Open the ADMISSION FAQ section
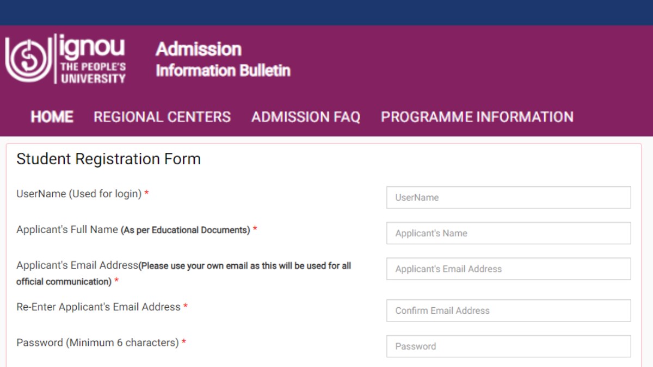 (x=306, y=117)
